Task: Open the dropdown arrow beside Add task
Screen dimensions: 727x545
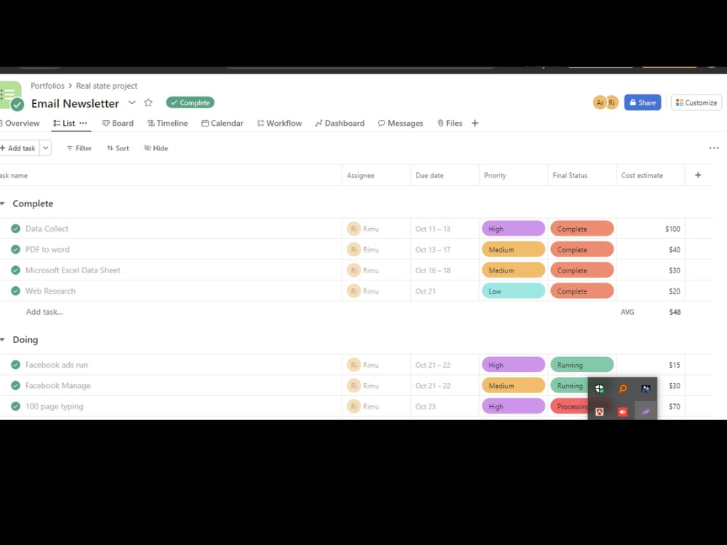Action: [45, 148]
